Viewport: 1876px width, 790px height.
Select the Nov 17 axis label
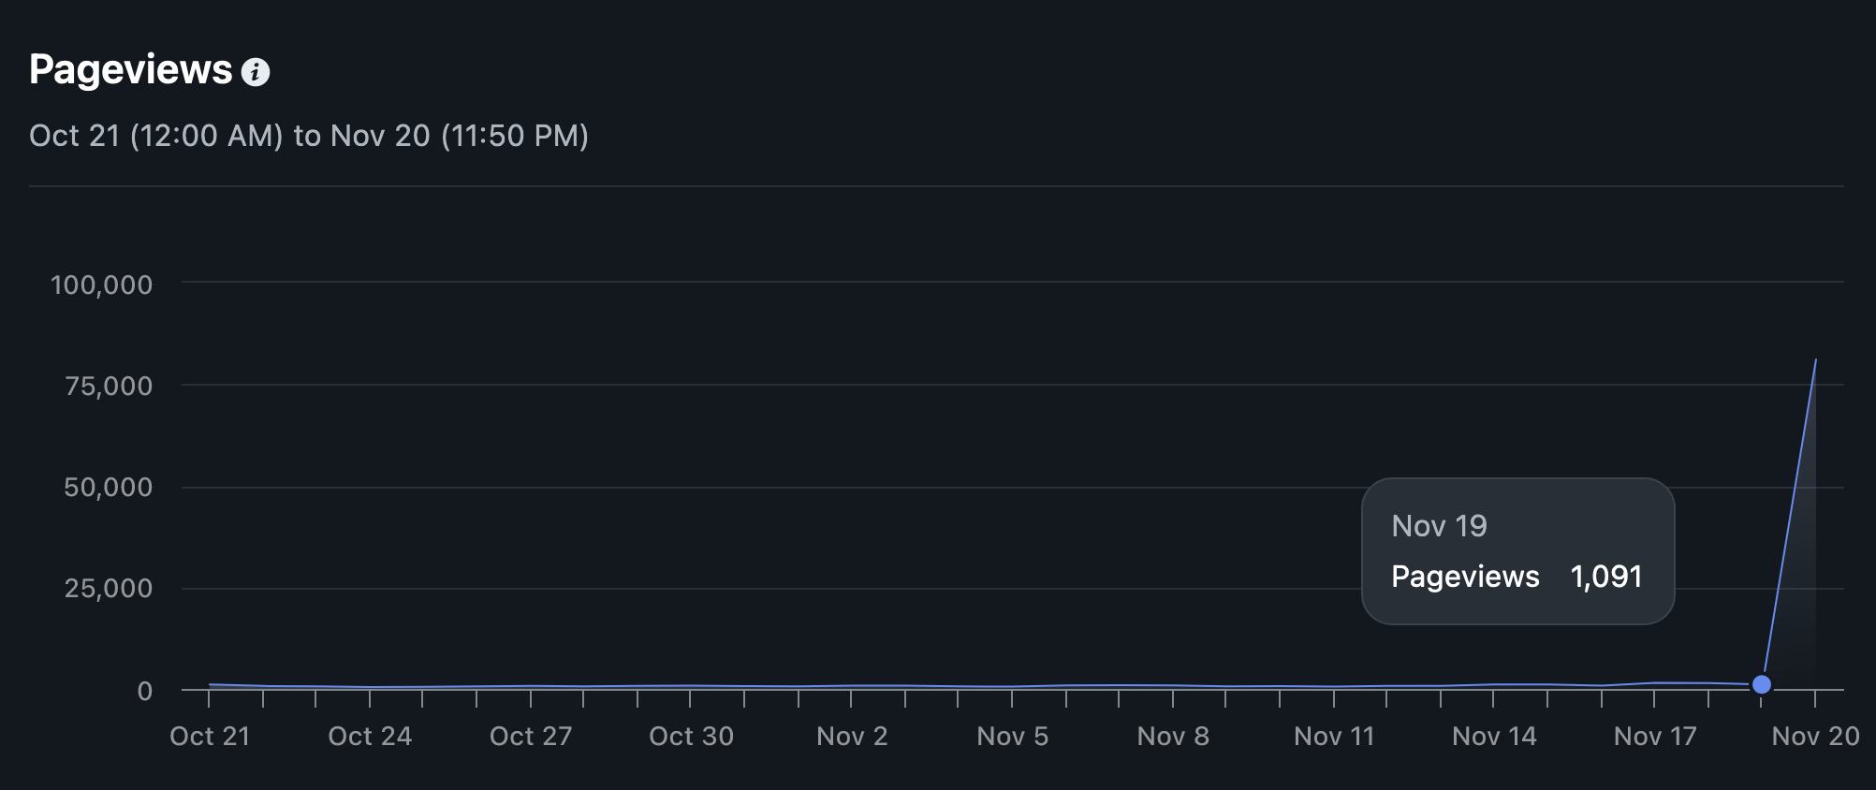(1655, 737)
